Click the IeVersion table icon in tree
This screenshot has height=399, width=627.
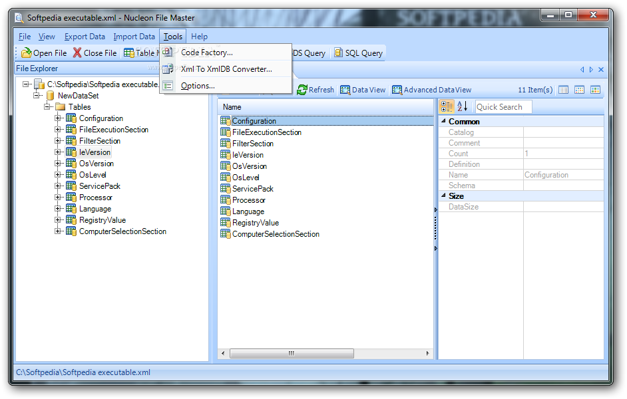(71, 152)
